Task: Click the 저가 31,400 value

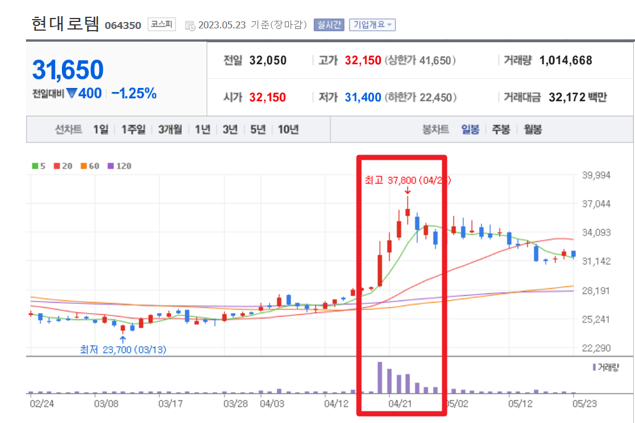Action: 363,98
